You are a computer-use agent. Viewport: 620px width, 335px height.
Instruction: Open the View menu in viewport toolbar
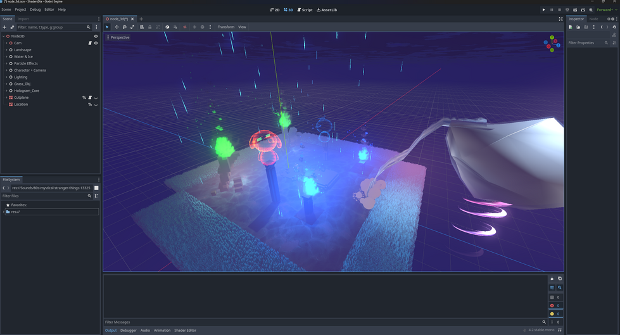coord(242,27)
